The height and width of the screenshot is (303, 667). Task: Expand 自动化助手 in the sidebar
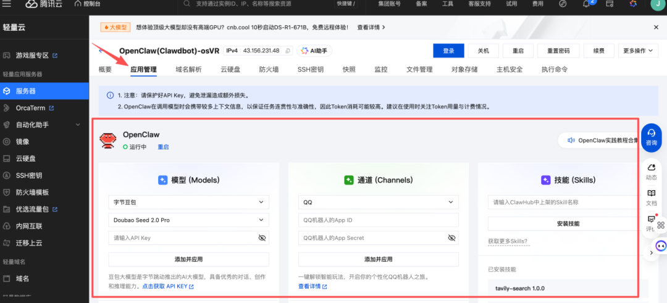(x=44, y=125)
